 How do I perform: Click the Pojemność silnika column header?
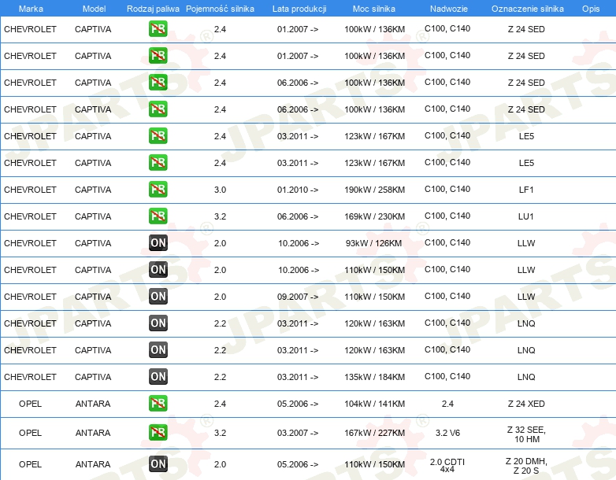[220, 9]
